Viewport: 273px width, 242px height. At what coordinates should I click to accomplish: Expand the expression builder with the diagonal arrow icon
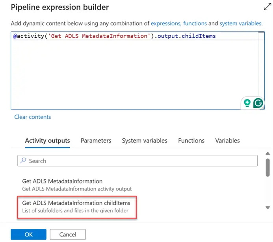click(267, 7)
